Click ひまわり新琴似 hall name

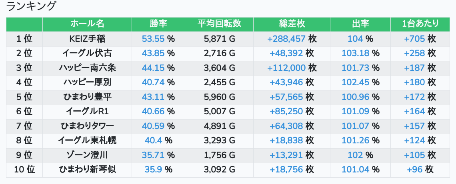click(x=87, y=170)
